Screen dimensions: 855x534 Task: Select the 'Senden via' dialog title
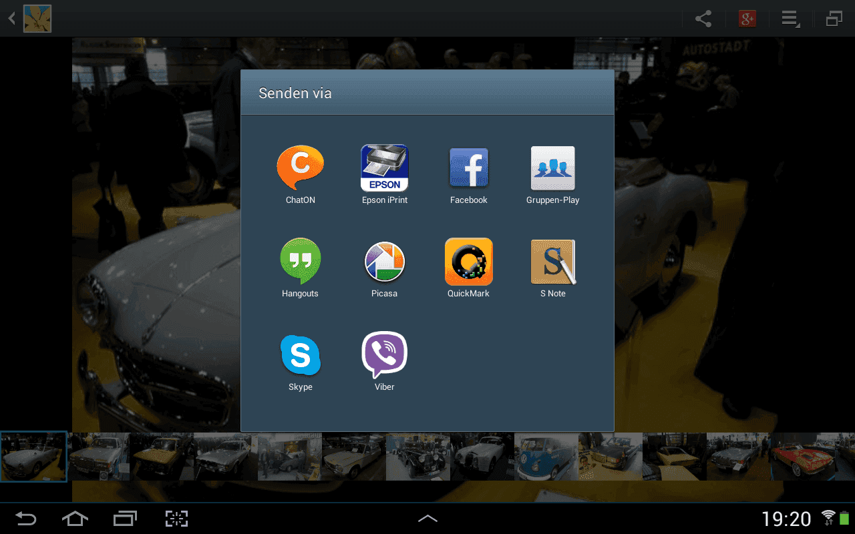295,93
